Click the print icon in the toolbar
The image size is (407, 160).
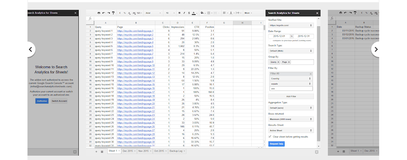coord(99,13)
